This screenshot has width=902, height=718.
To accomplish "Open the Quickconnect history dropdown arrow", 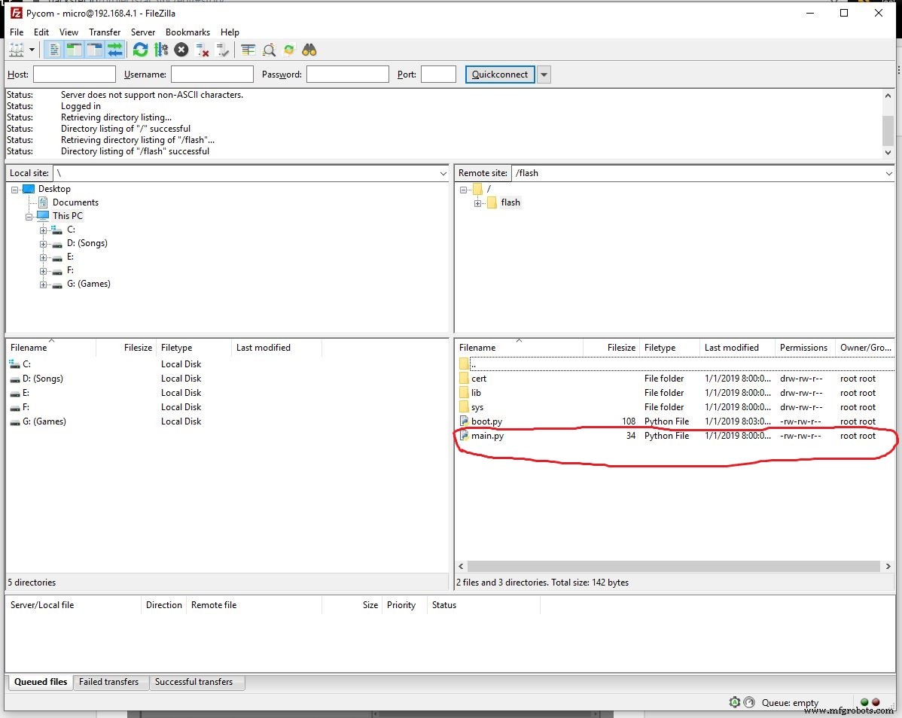I will [x=544, y=75].
